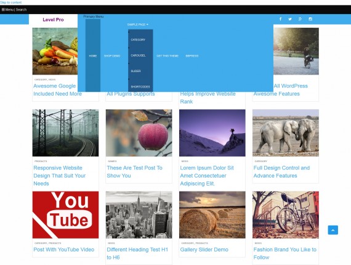Open the vintage bicycle thumbnail
The width and height of the screenshot is (351, 265).
point(286,214)
